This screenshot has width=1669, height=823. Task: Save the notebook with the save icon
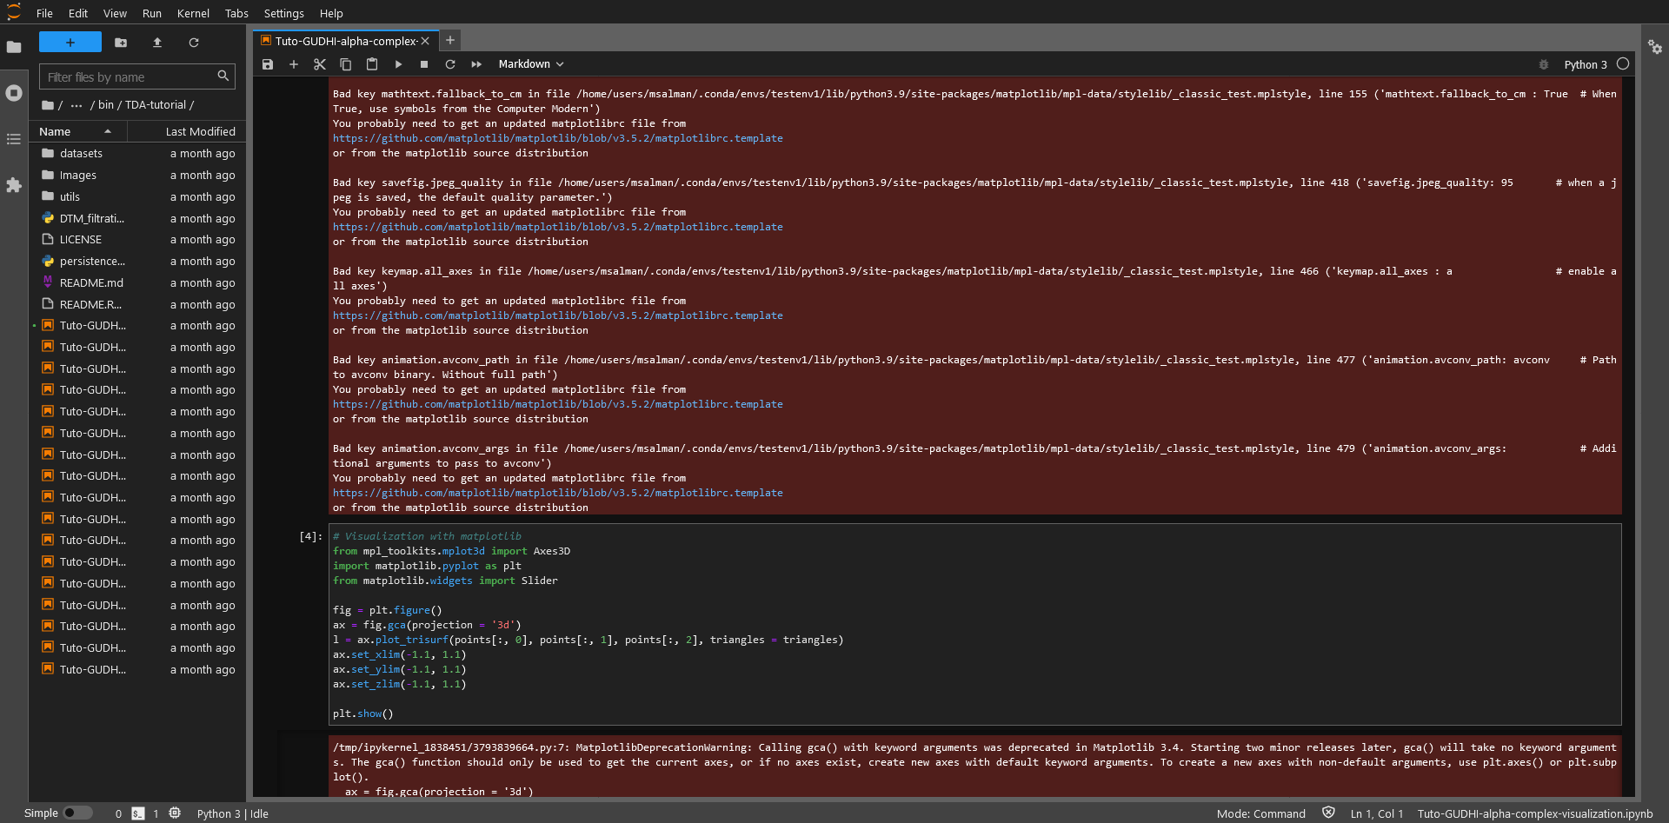(268, 64)
